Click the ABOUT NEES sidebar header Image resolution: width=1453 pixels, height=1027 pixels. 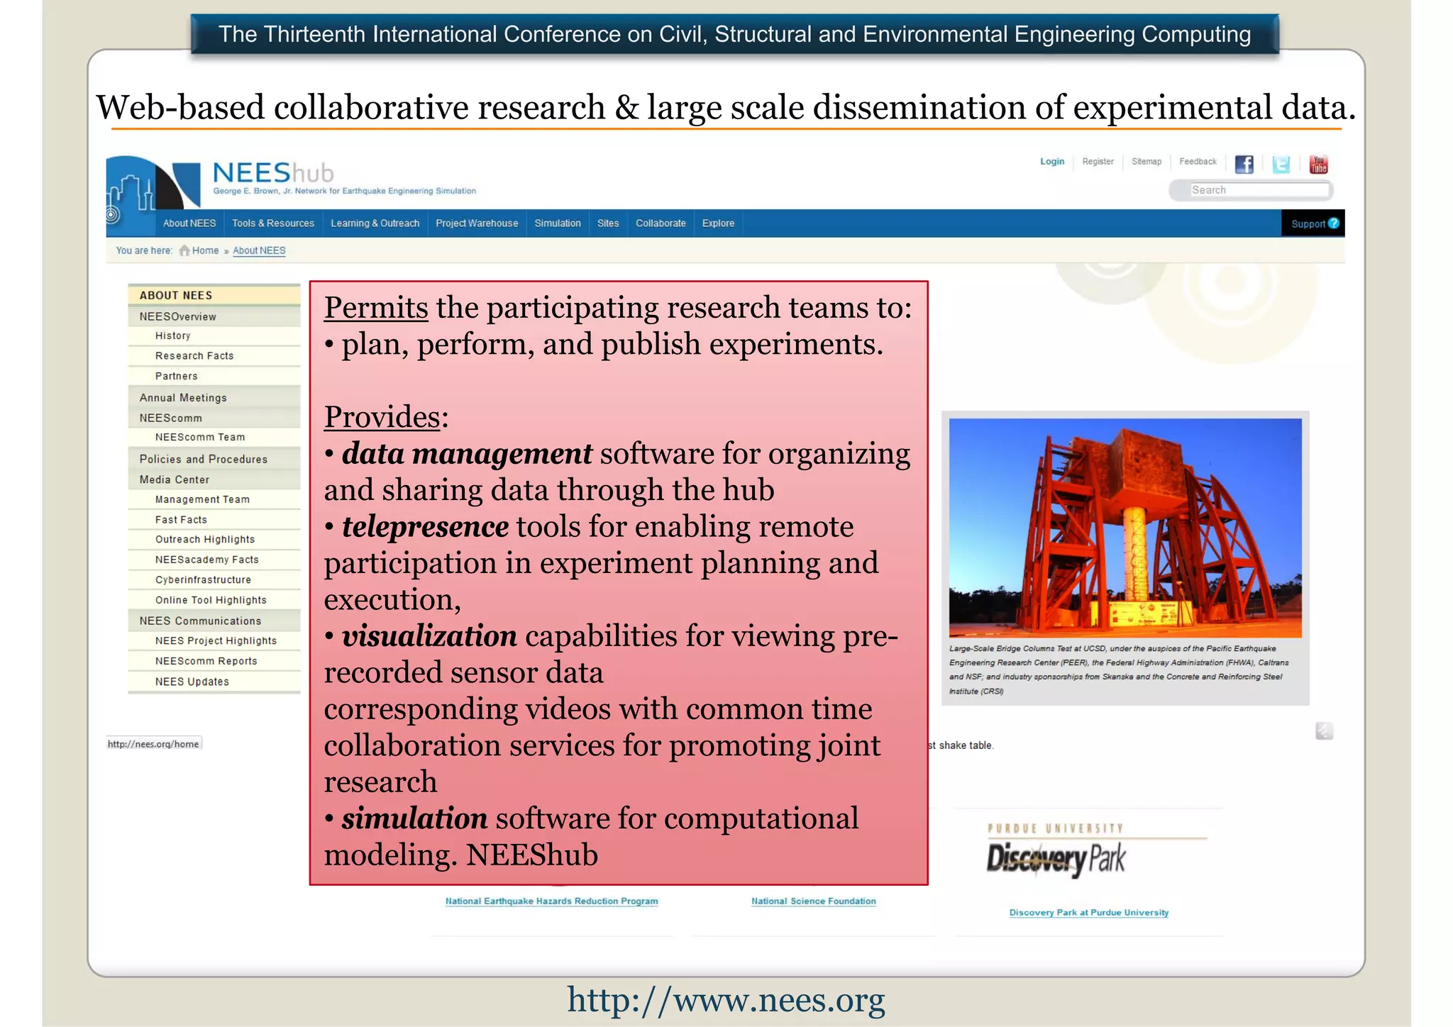[x=214, y=295]
